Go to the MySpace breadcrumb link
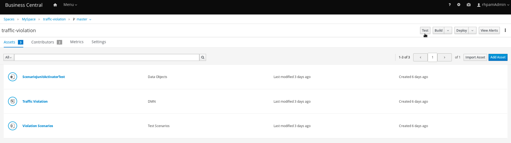 click(x=29, y=19)
